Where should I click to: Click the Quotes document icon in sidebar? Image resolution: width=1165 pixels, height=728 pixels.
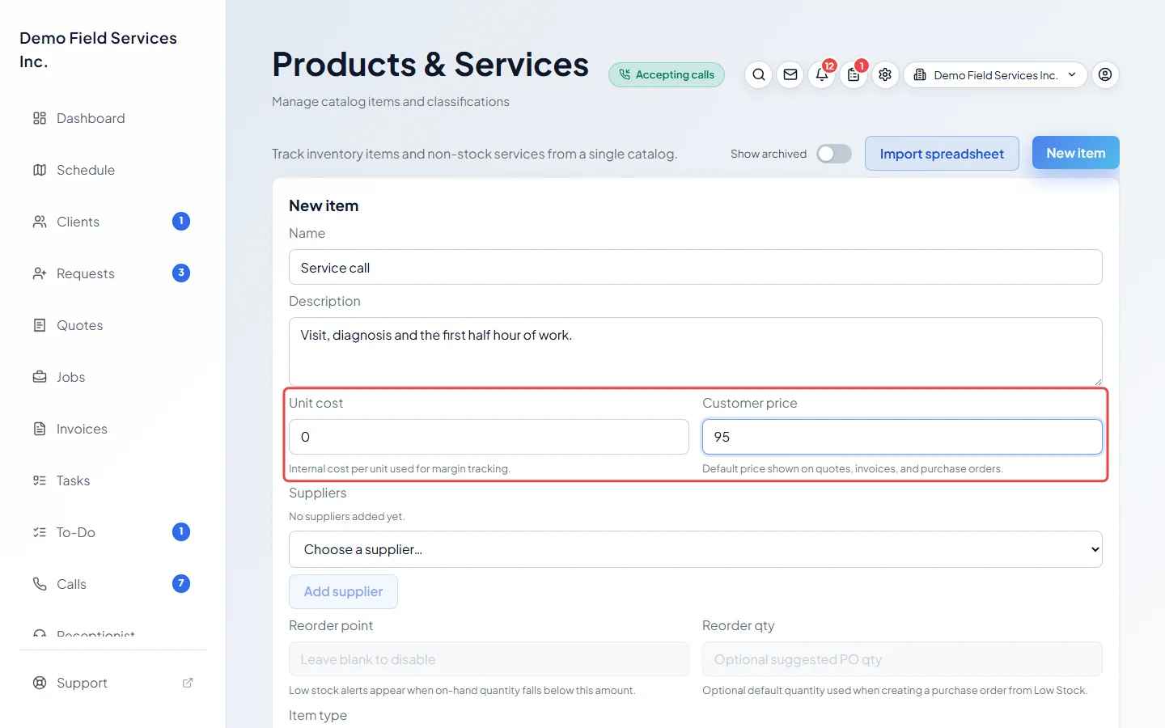pos(40,325)
